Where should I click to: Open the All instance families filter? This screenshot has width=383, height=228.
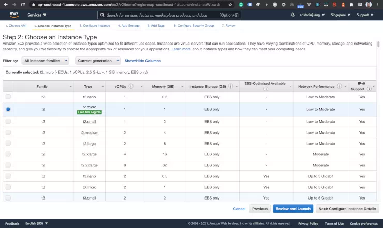45,61
